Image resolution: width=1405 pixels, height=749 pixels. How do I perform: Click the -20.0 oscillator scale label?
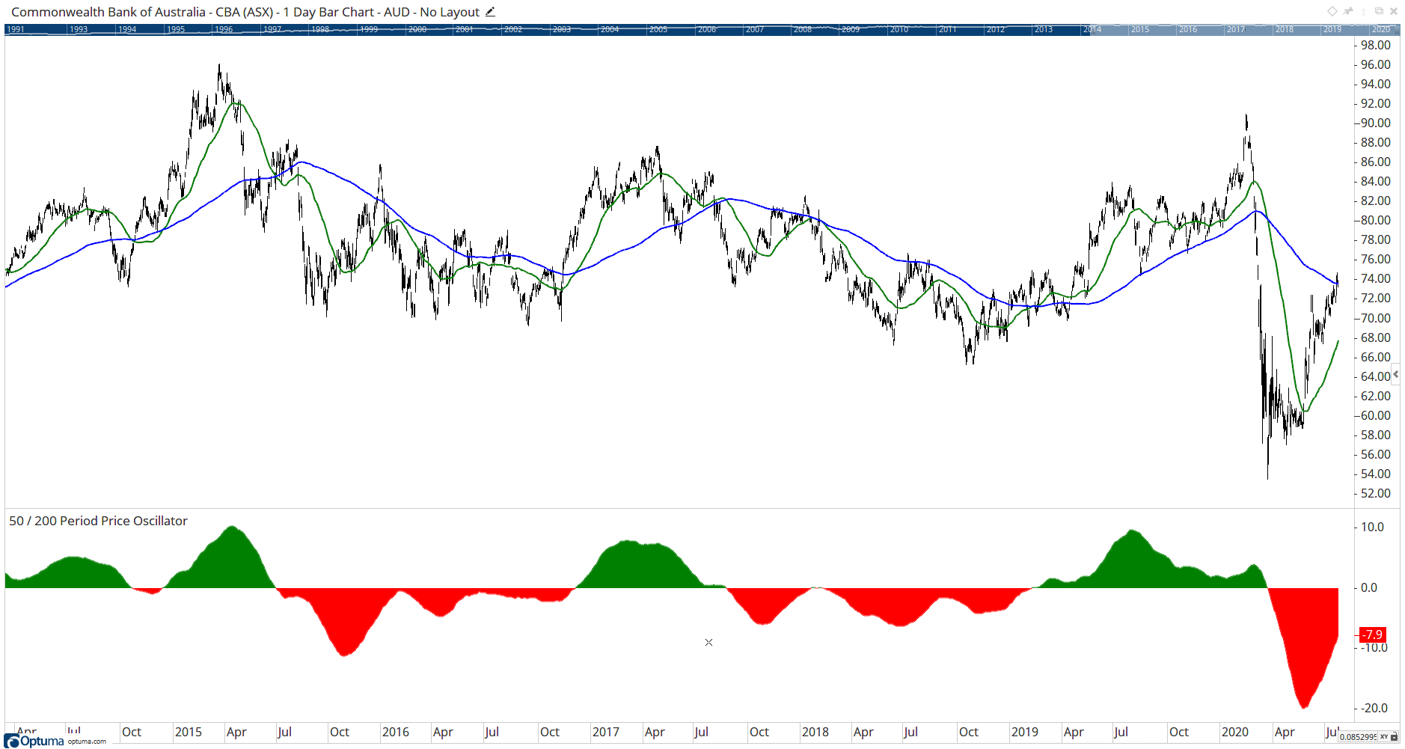click(1374, 708)
